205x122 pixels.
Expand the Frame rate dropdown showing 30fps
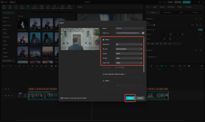(x=129, y=63)
